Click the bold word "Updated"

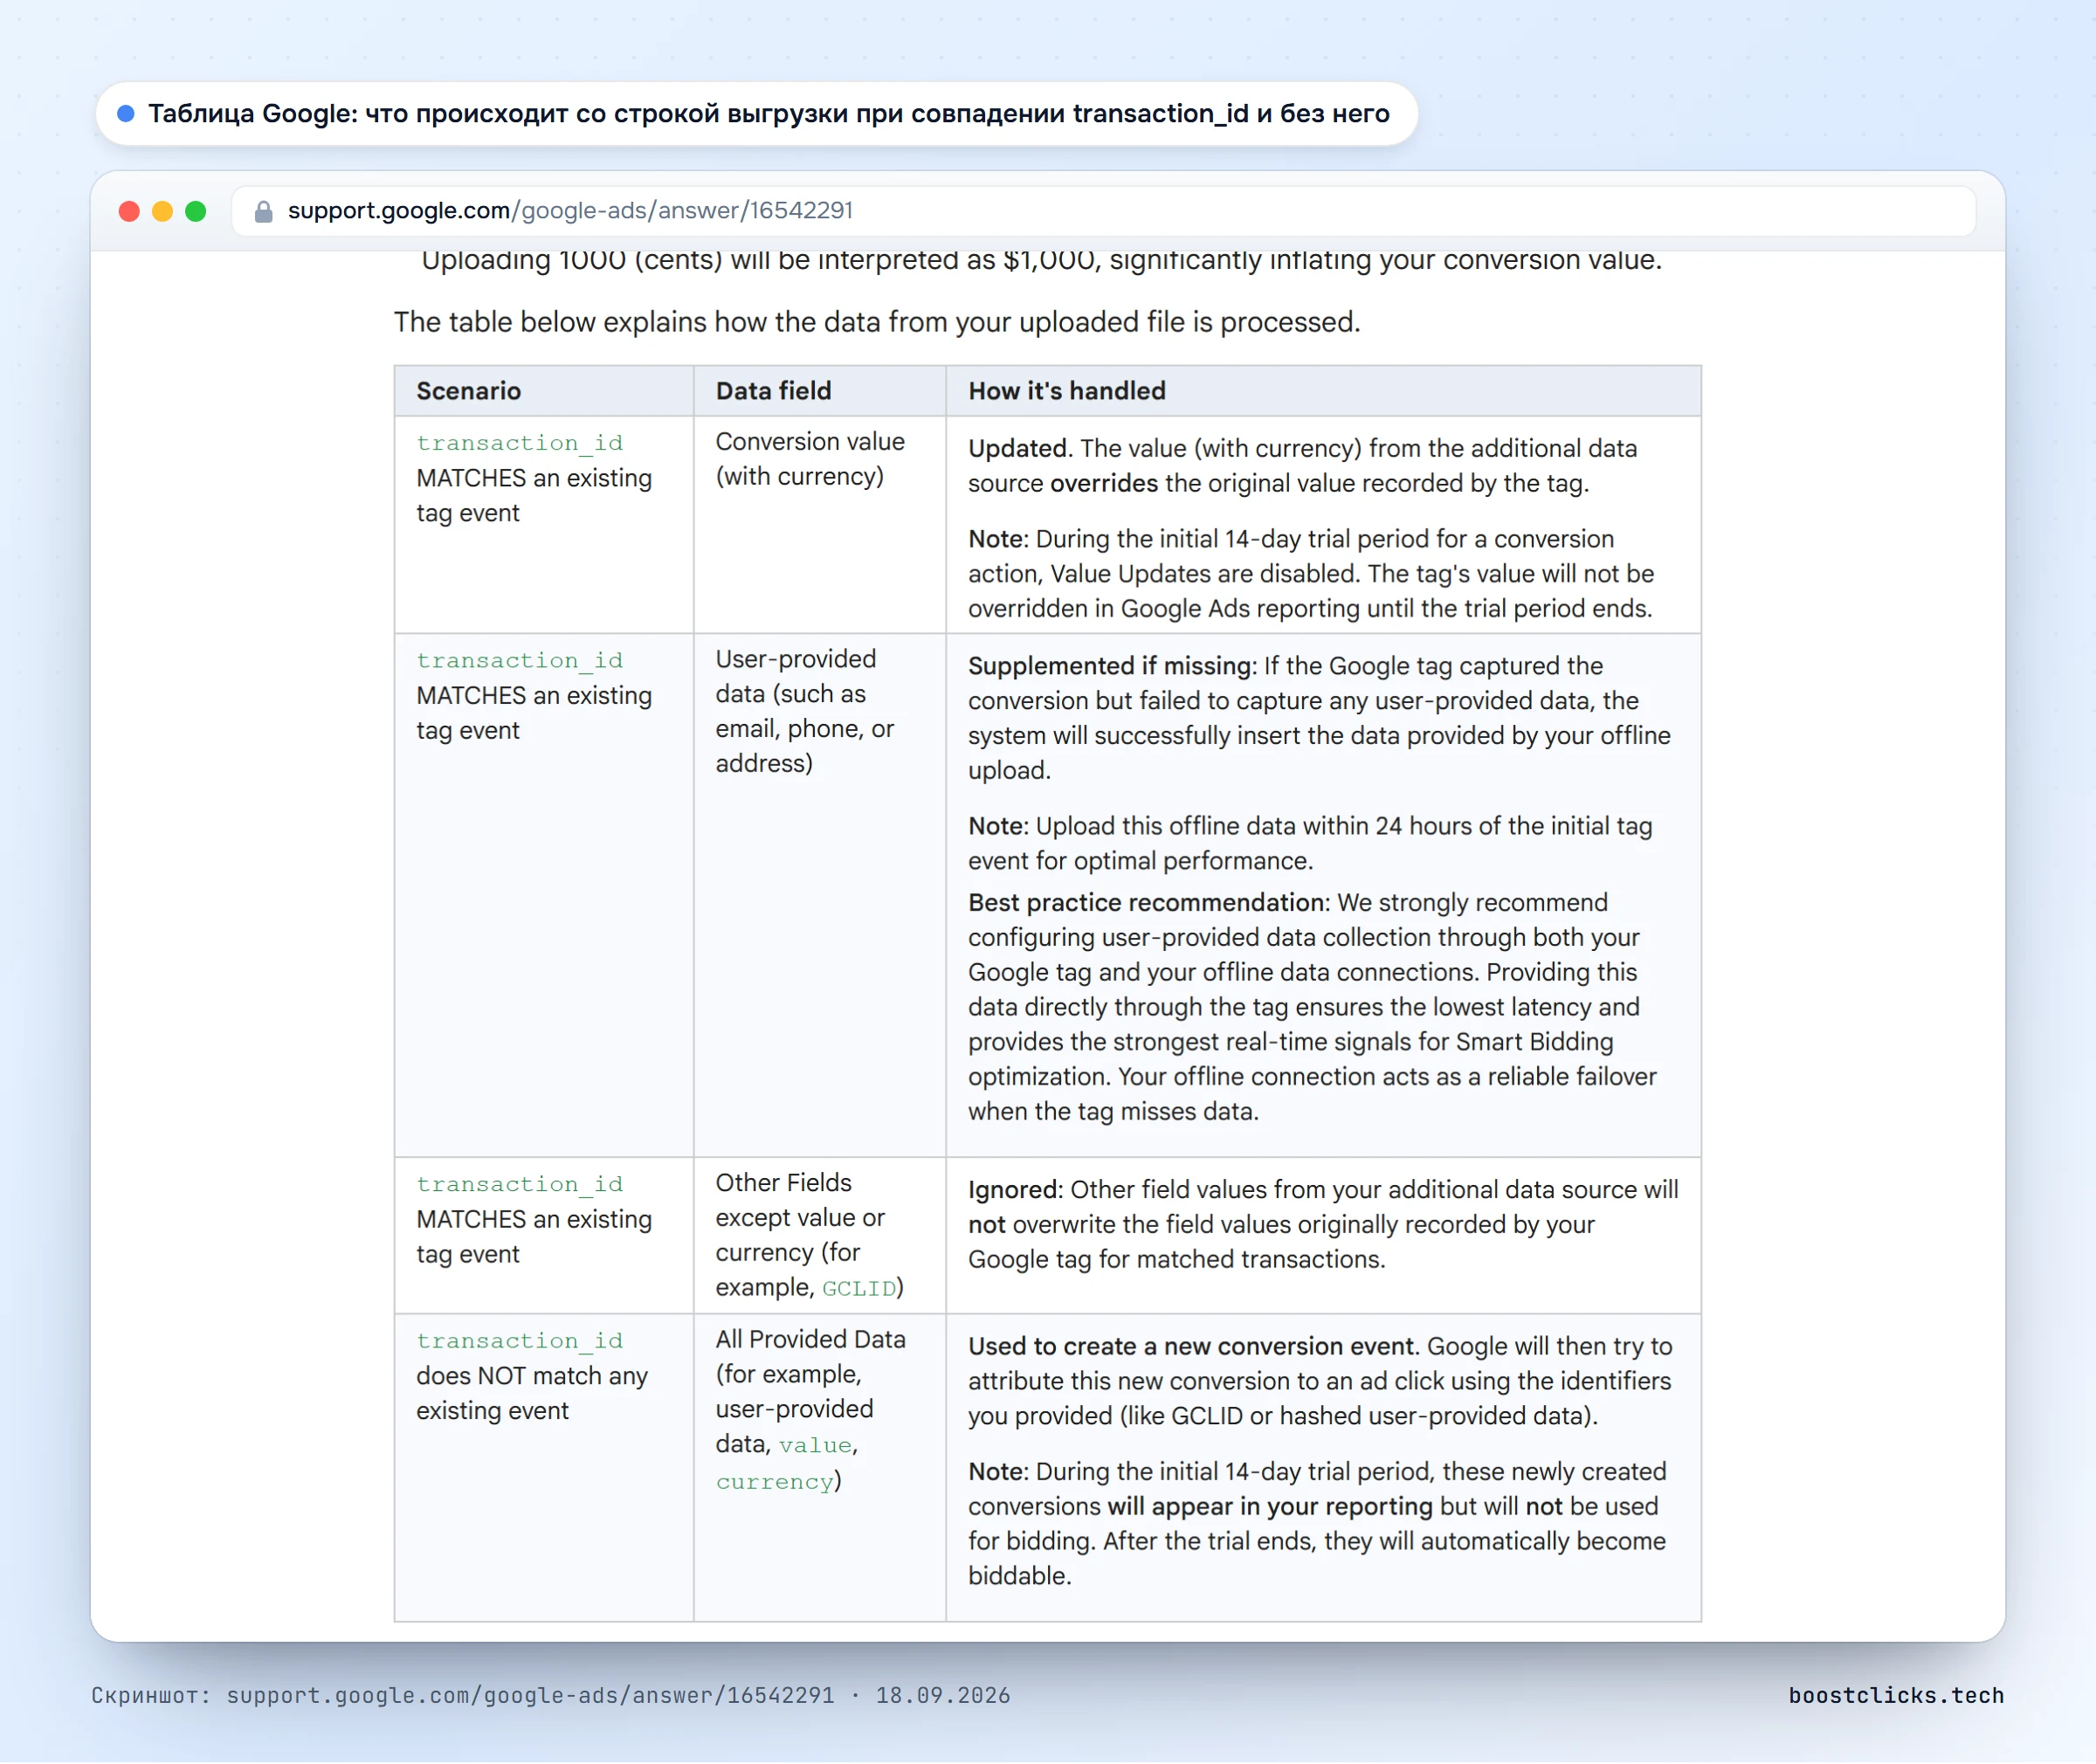coord(1017,448)
